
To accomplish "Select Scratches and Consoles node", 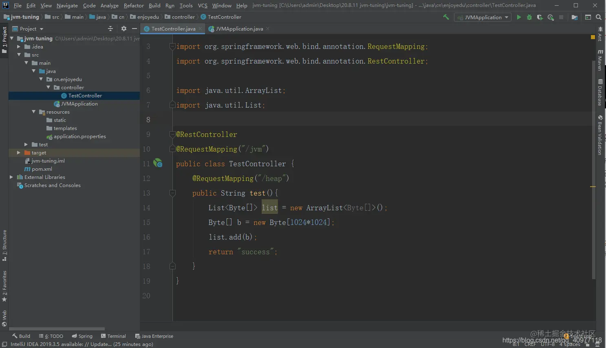I will coord(52,185).
